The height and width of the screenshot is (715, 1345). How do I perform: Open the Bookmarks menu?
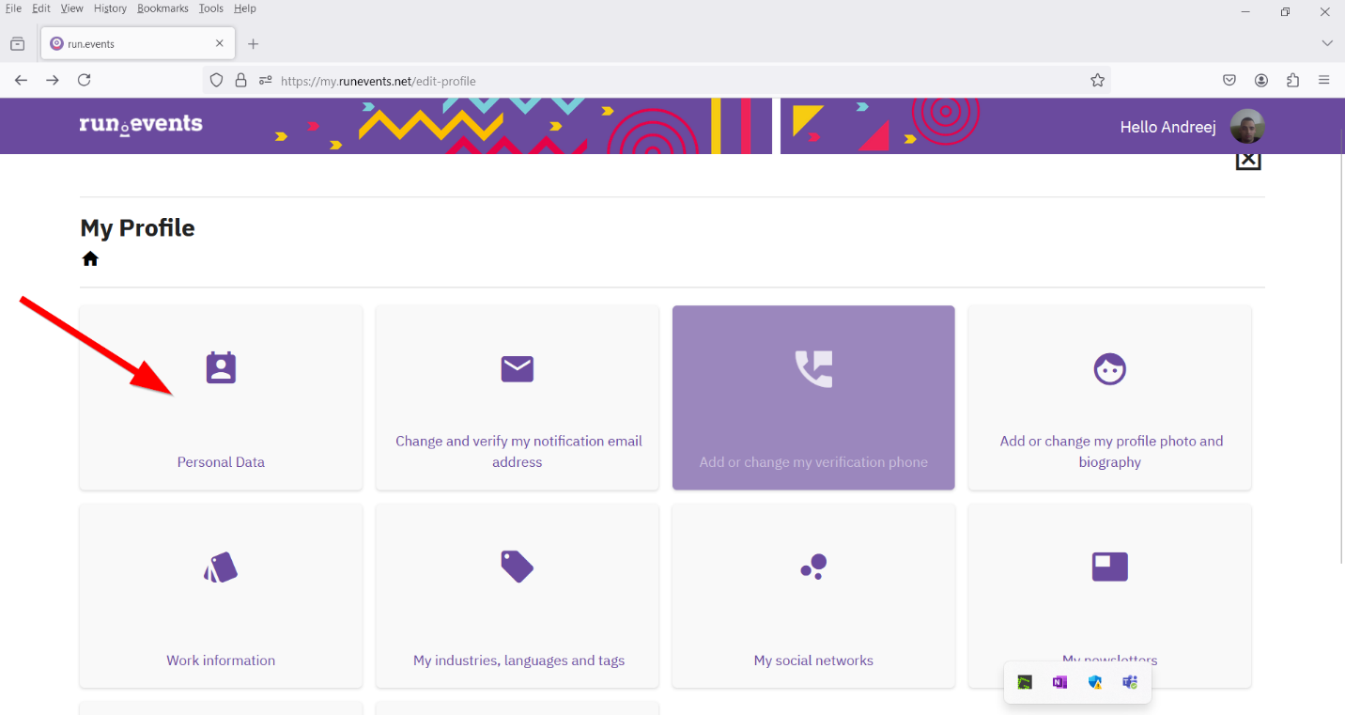162,8
